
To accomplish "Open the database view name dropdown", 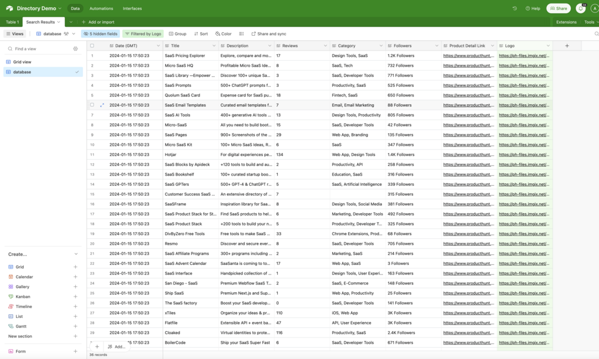I will (x=73, y=34).
